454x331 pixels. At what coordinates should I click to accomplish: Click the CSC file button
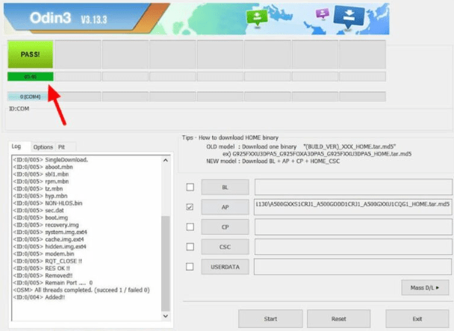coord(226,247)
